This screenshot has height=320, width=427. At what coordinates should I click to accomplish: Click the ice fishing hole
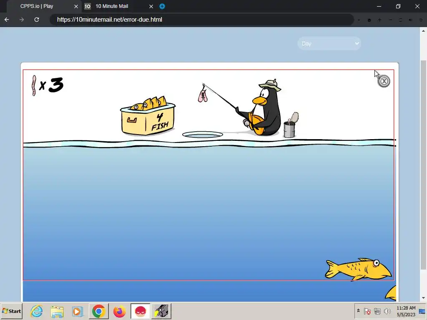(x=203, y=135)
